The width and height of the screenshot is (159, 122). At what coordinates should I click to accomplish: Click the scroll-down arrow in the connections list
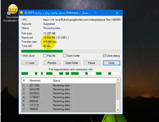tap(118, 110)
